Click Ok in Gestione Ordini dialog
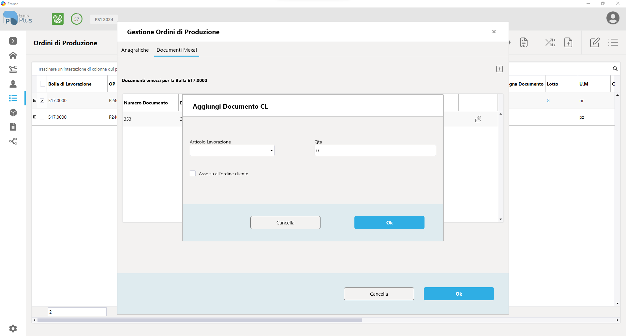 point(459,294)
